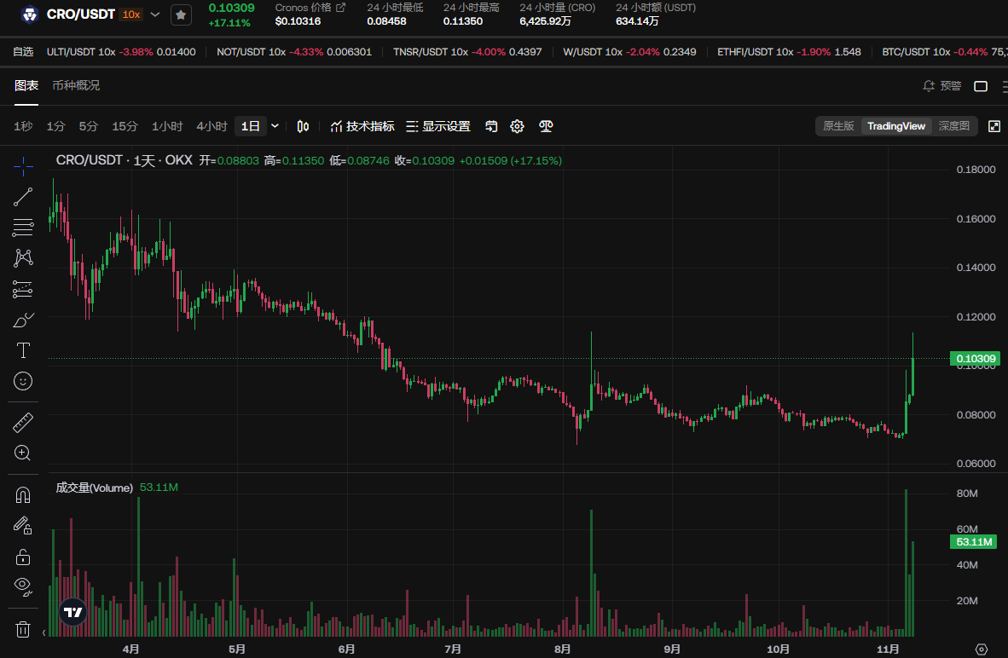Open the Cronos price external link icon
This screenshot has width=1008, height=658.
[x=341, y=8]
